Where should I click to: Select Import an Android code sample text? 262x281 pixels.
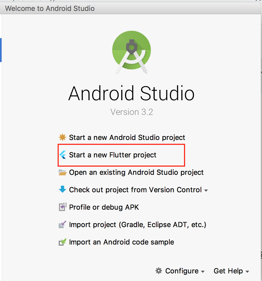[121, 242]
